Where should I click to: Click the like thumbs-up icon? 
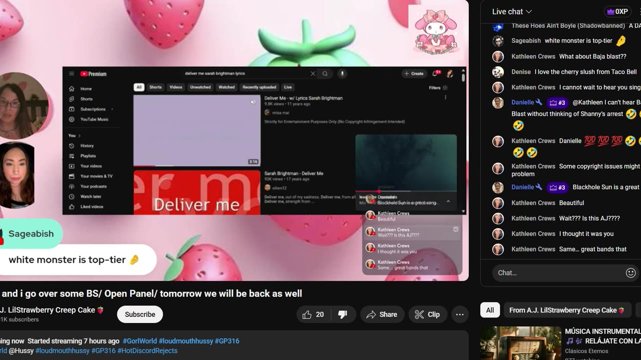tap(307, 314)
